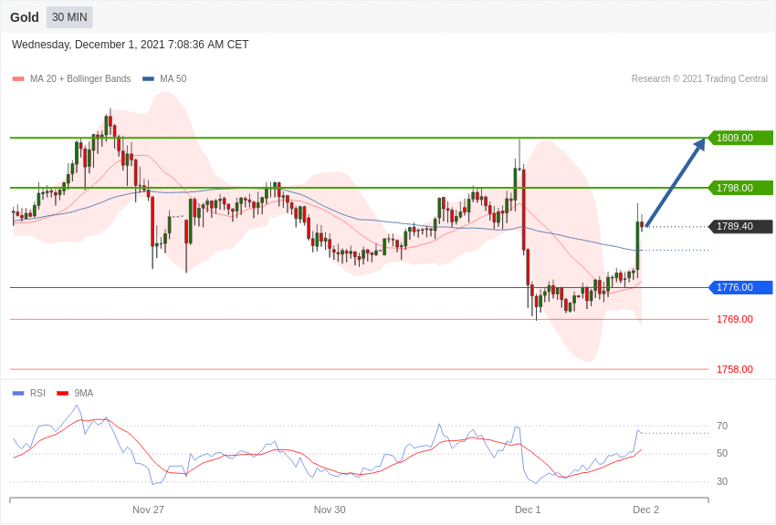The height and width of the screenshot is (525, 776).
Task: Click the RSI 70 axis value
Action: pos(722,426)
